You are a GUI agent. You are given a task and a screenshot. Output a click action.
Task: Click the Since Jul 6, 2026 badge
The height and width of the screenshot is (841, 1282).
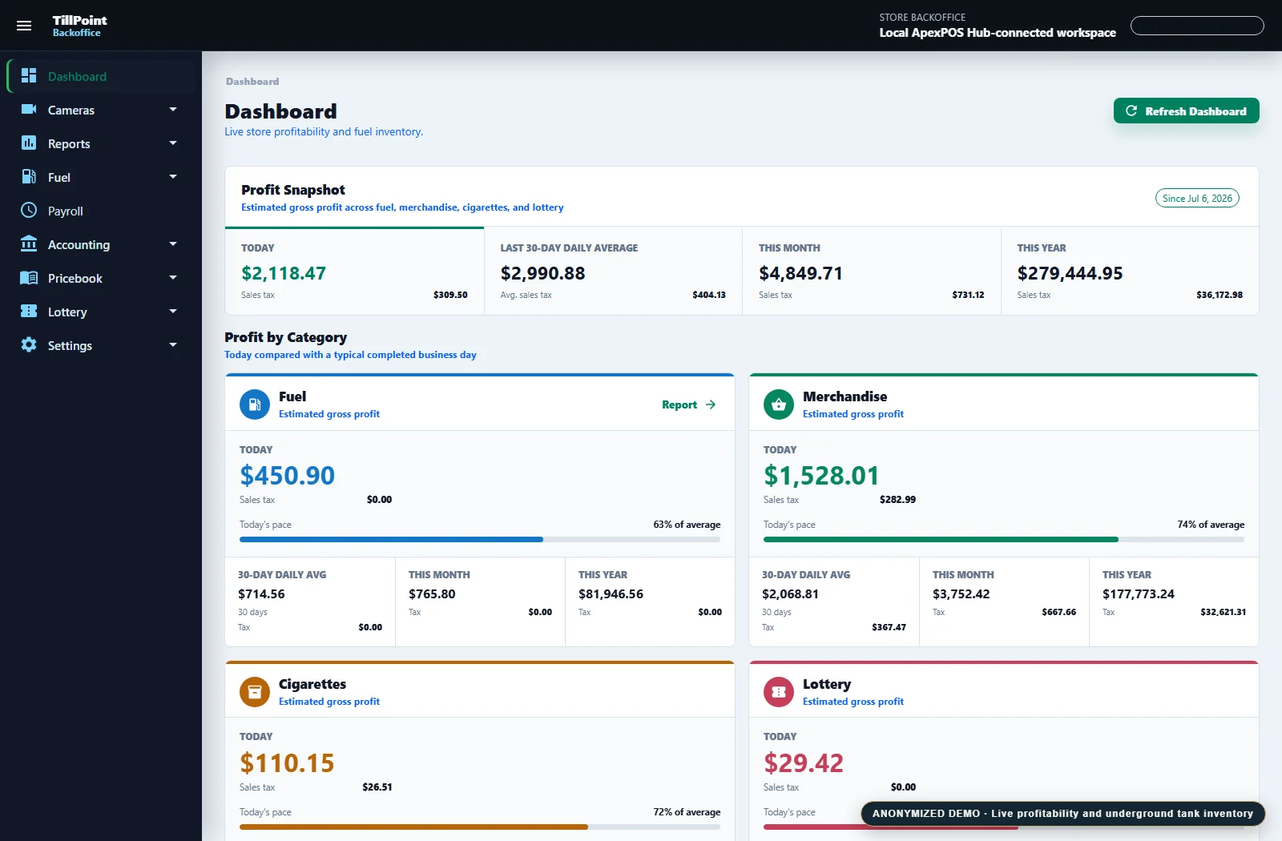[1197, 198]
